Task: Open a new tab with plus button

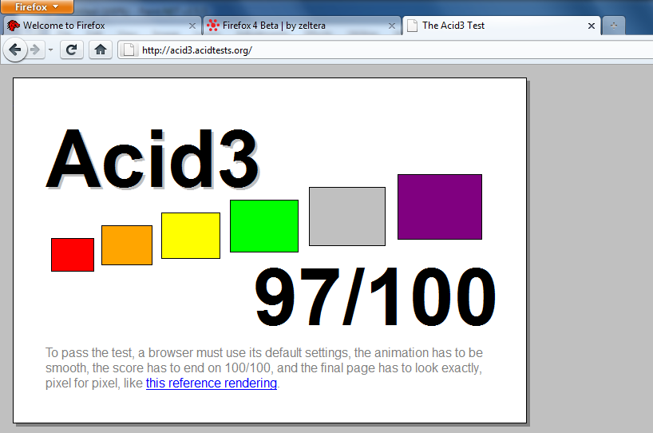Action: [613, 26]
